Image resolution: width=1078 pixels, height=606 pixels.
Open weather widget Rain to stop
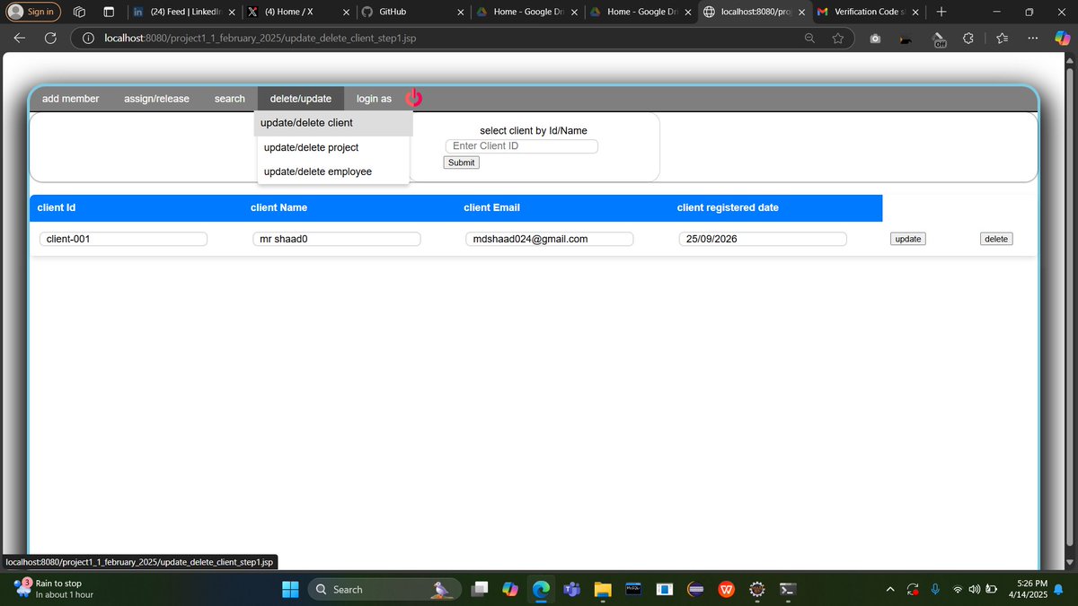pos(54,589)
